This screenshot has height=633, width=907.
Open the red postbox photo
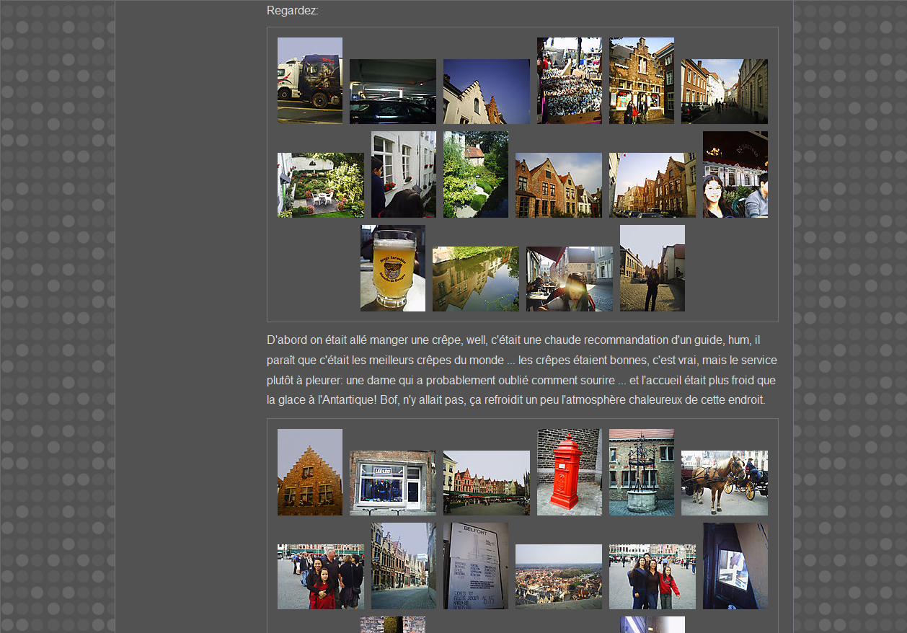coord(570,472)
